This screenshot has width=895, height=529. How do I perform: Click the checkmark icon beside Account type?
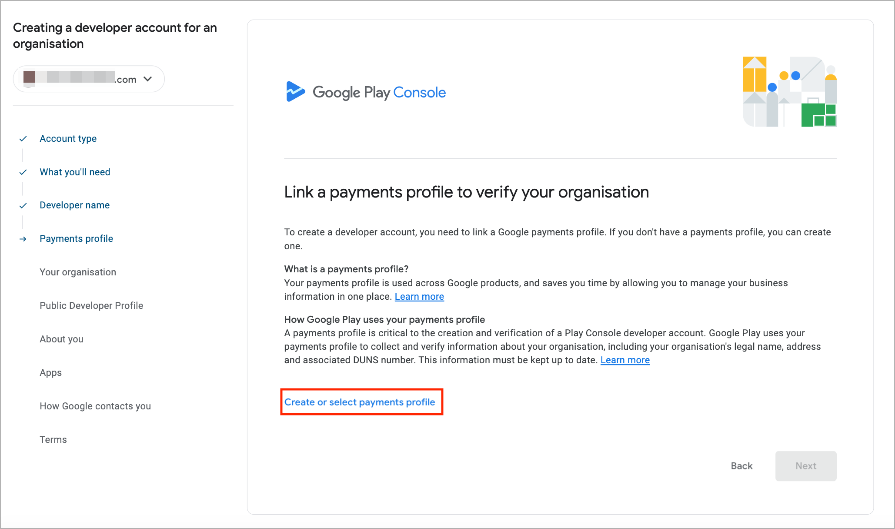point(23,139)
